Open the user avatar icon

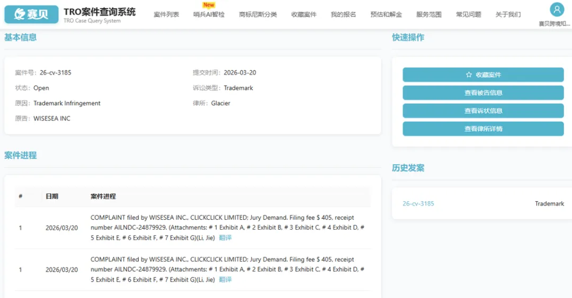click(x=557, y=10)
